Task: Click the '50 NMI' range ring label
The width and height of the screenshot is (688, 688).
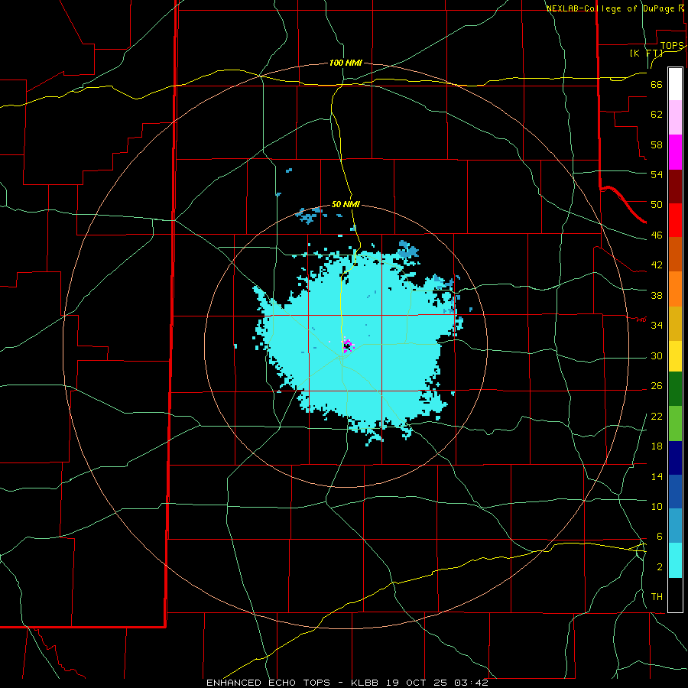Action: 346,204
